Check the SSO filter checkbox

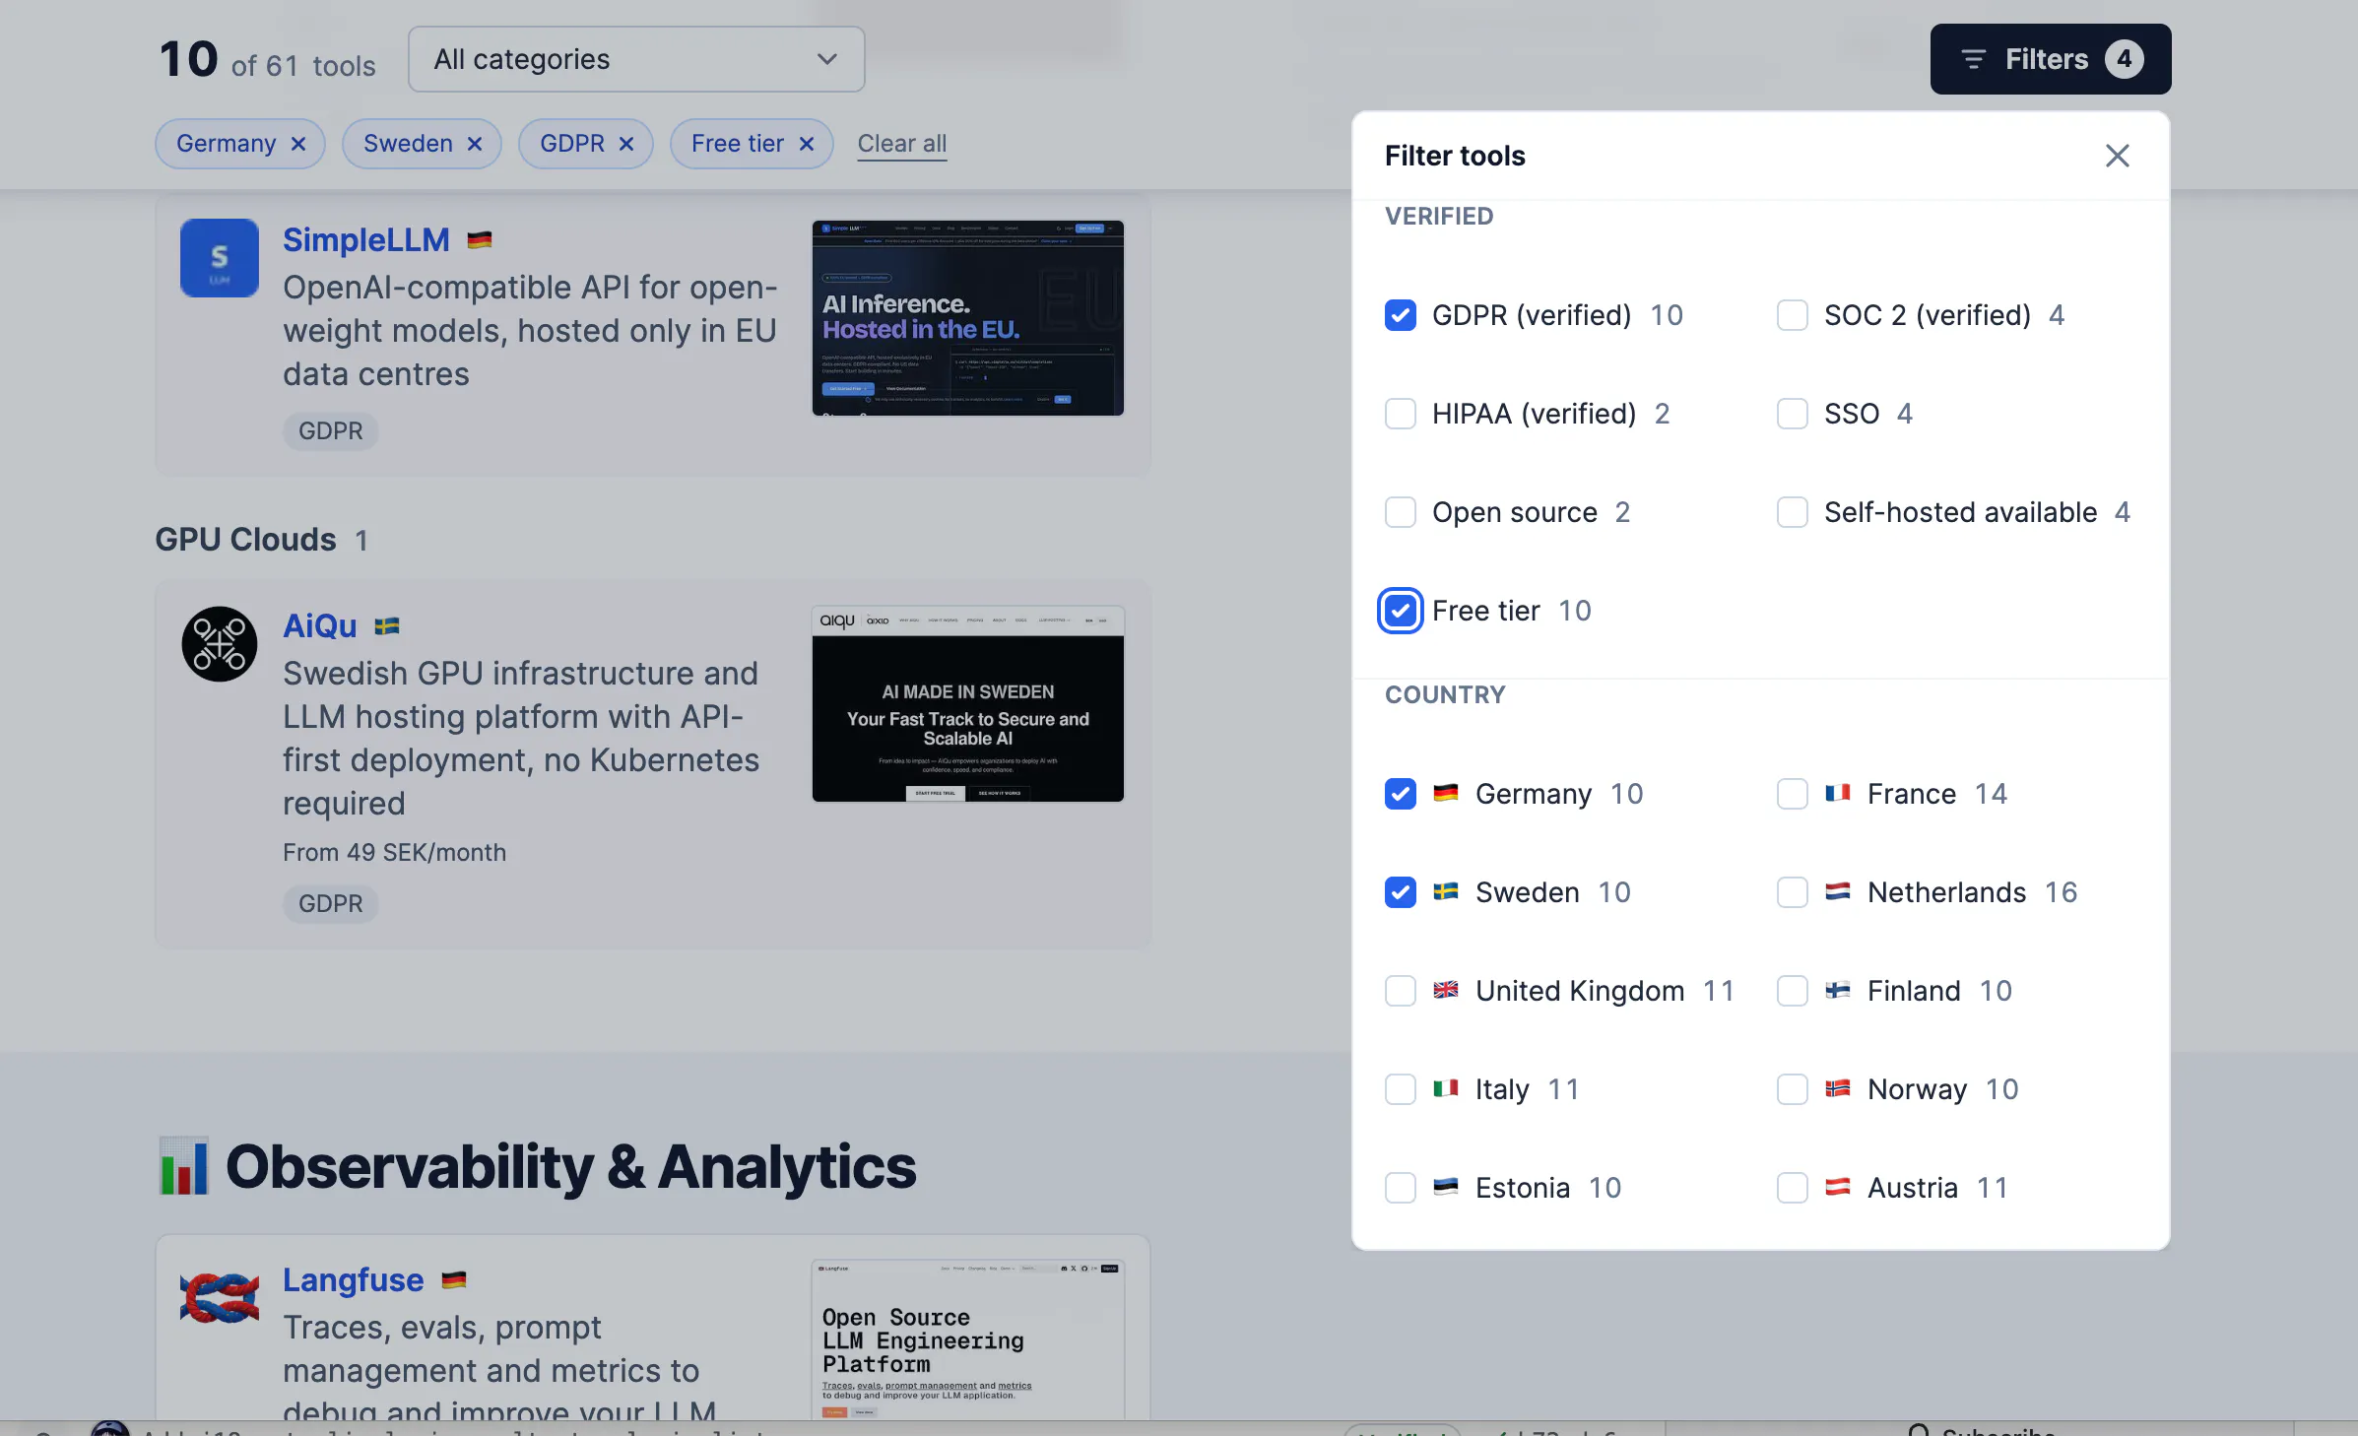pos(1793,414)
